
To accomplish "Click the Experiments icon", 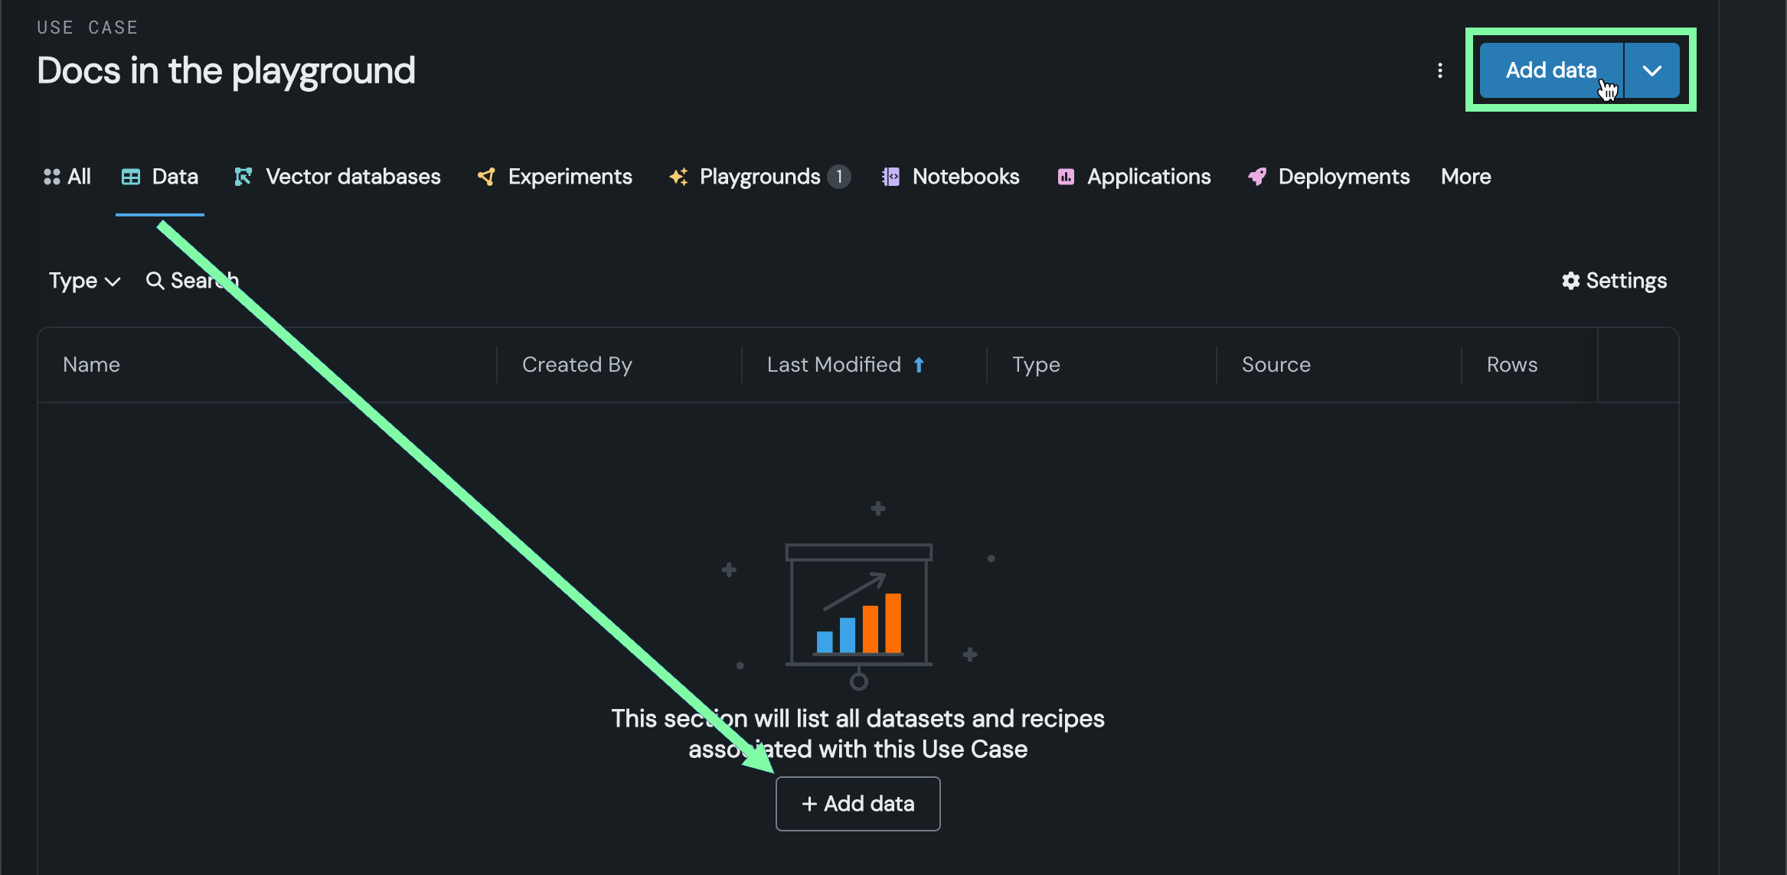I will click(486, 177).
